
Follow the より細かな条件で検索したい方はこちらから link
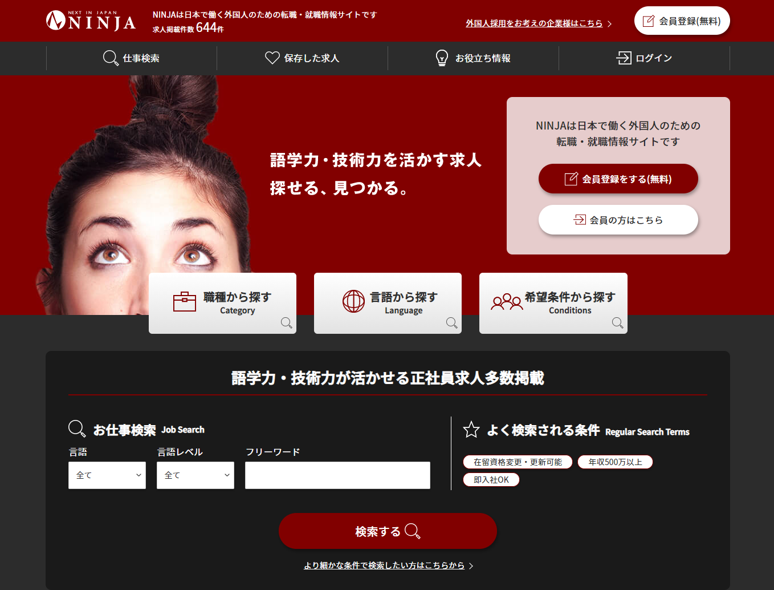384,565
